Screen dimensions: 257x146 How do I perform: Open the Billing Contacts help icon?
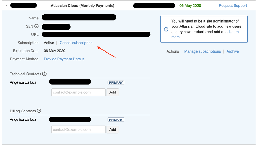click(39, 111)
